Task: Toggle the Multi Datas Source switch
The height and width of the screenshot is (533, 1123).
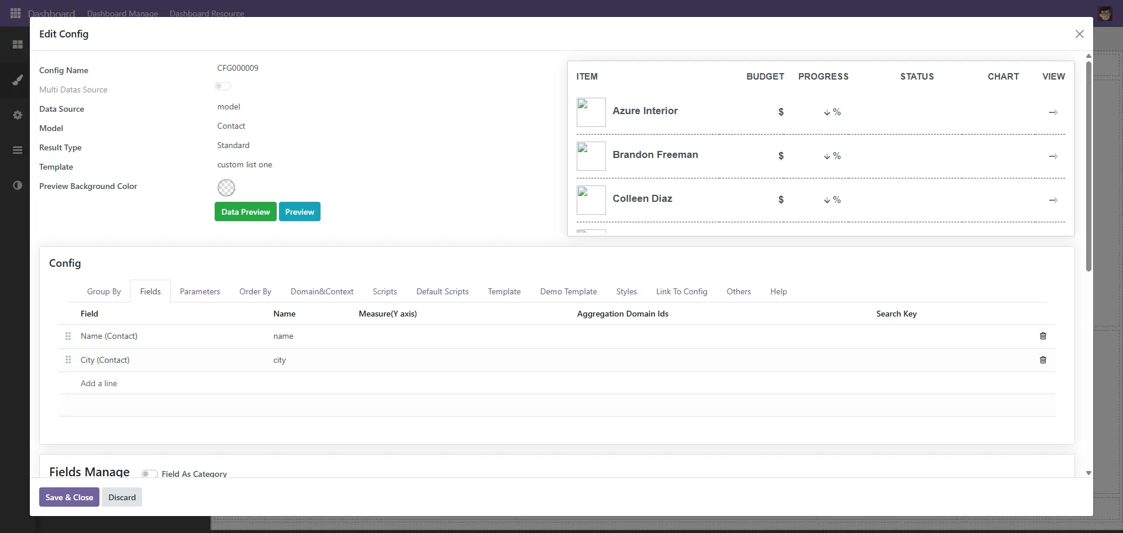Action: point(223,87)
